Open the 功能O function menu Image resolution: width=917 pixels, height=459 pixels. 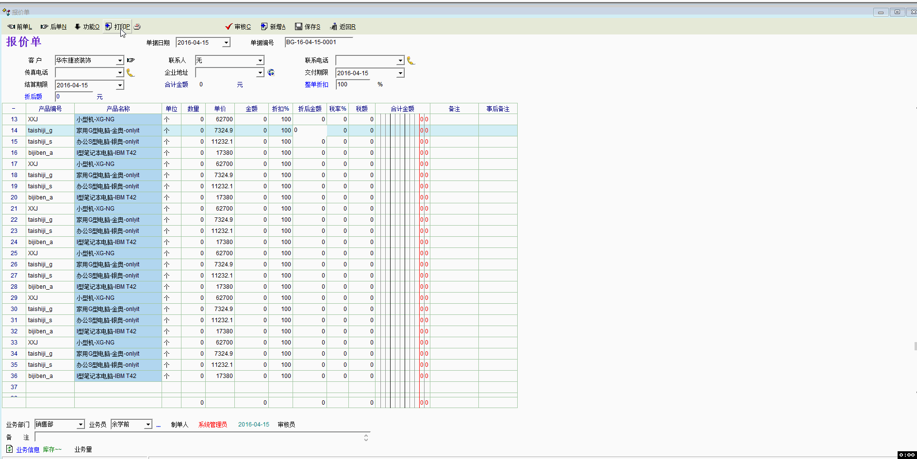coord(87,27)
